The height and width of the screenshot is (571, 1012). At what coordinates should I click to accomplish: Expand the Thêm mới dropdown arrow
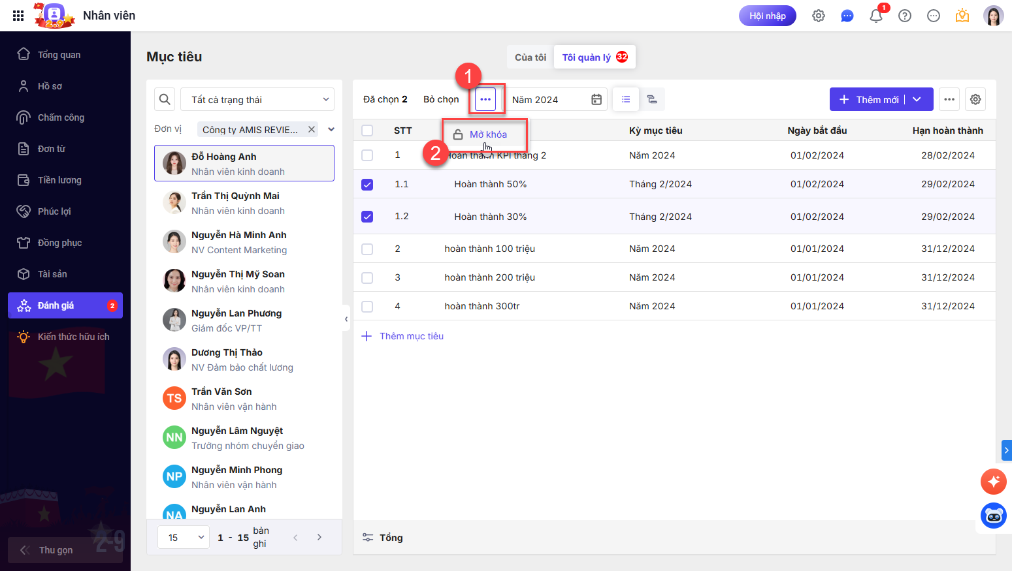[917, 99]
